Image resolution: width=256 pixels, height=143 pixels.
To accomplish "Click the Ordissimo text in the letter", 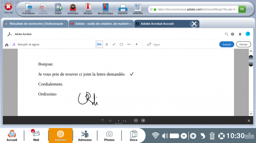I will coord(47,94).
